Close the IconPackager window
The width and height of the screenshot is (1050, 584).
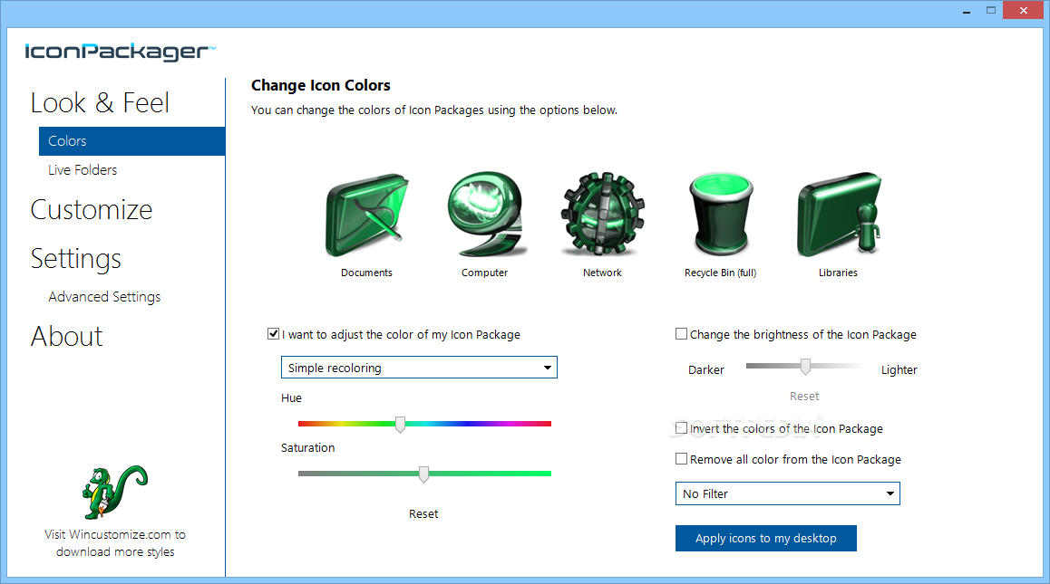[x=1023, y=10]
